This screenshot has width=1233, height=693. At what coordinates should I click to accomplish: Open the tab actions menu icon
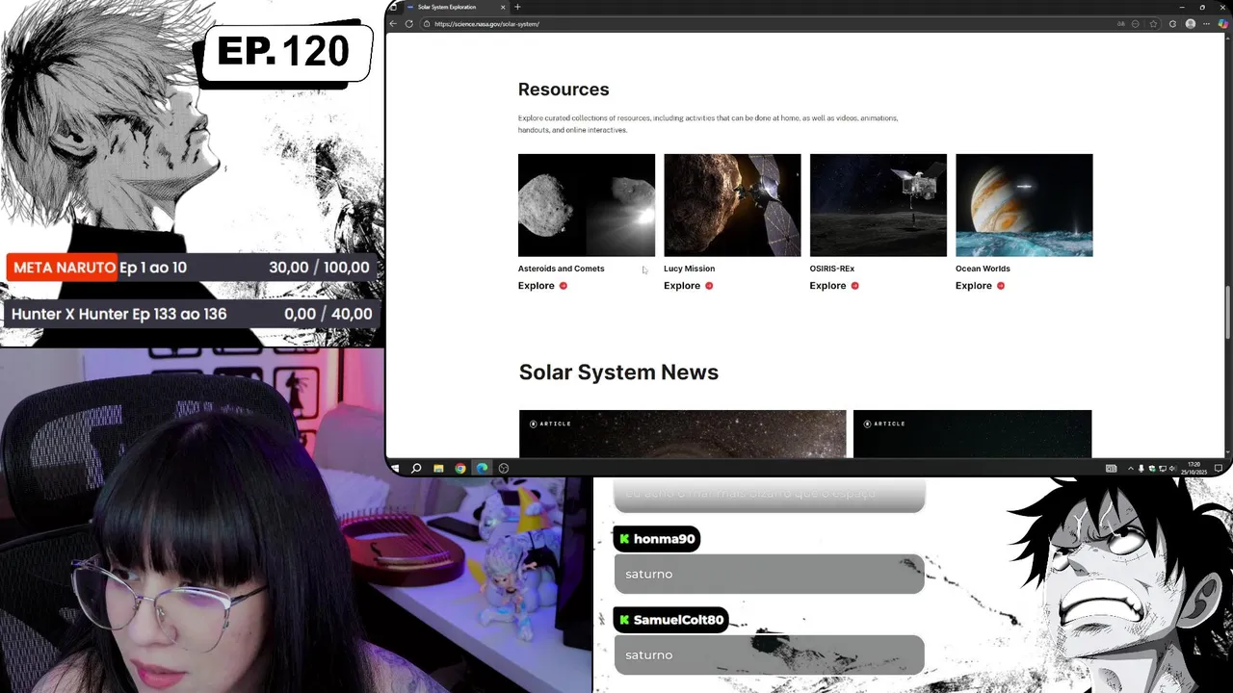tap(393, 7)
